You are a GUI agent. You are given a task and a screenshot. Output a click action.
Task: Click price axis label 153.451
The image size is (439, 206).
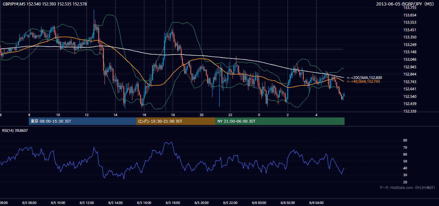point(410,30)
